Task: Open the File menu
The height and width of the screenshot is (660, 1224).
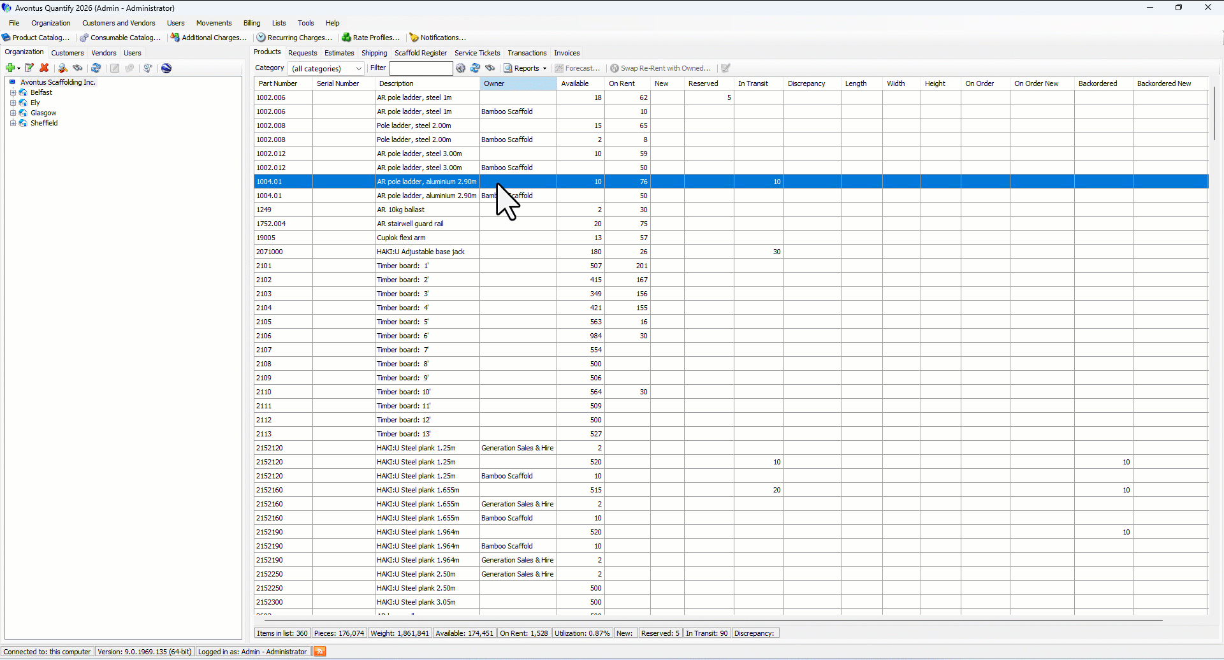Action: tap(14, 23)
